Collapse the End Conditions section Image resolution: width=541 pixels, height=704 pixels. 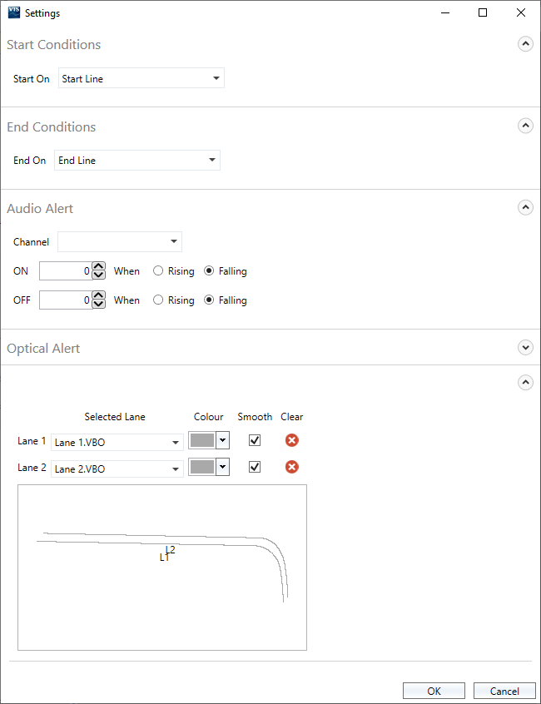(x=525, y=126)
